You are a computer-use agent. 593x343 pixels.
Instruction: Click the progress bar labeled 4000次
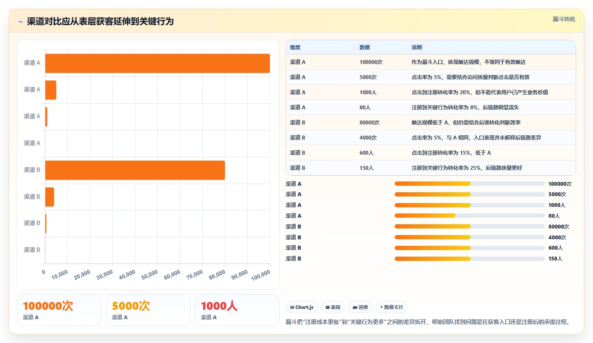pyautogui.click(x=469, y=237)
